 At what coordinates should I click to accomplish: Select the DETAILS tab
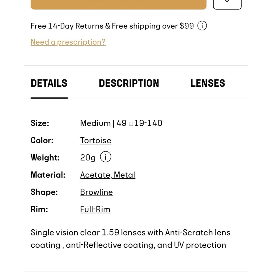pos(49,83)
